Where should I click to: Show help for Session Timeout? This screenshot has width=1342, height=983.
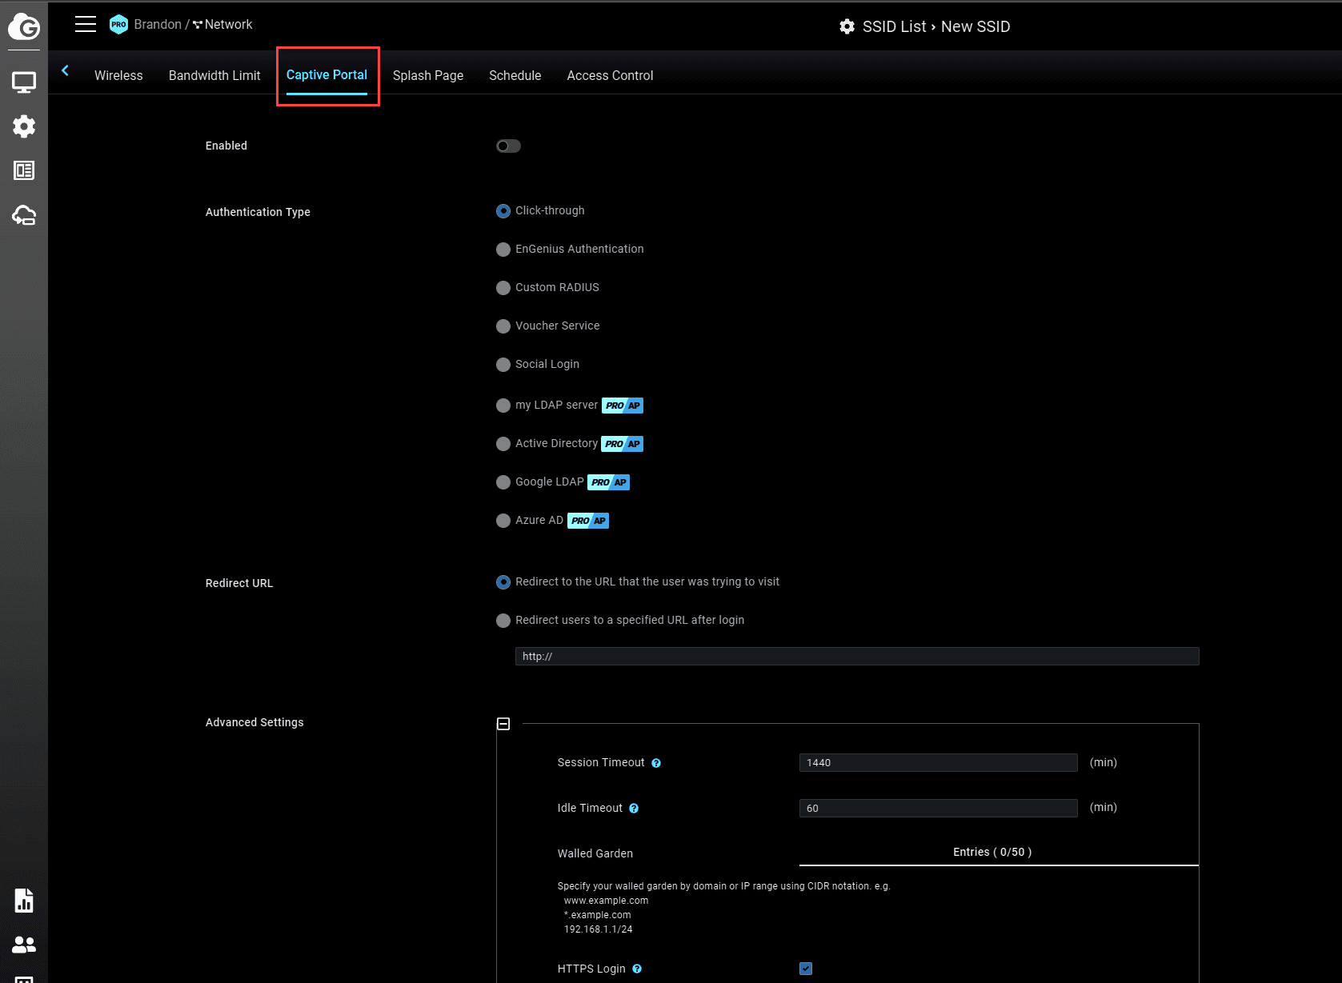[656, 763]
